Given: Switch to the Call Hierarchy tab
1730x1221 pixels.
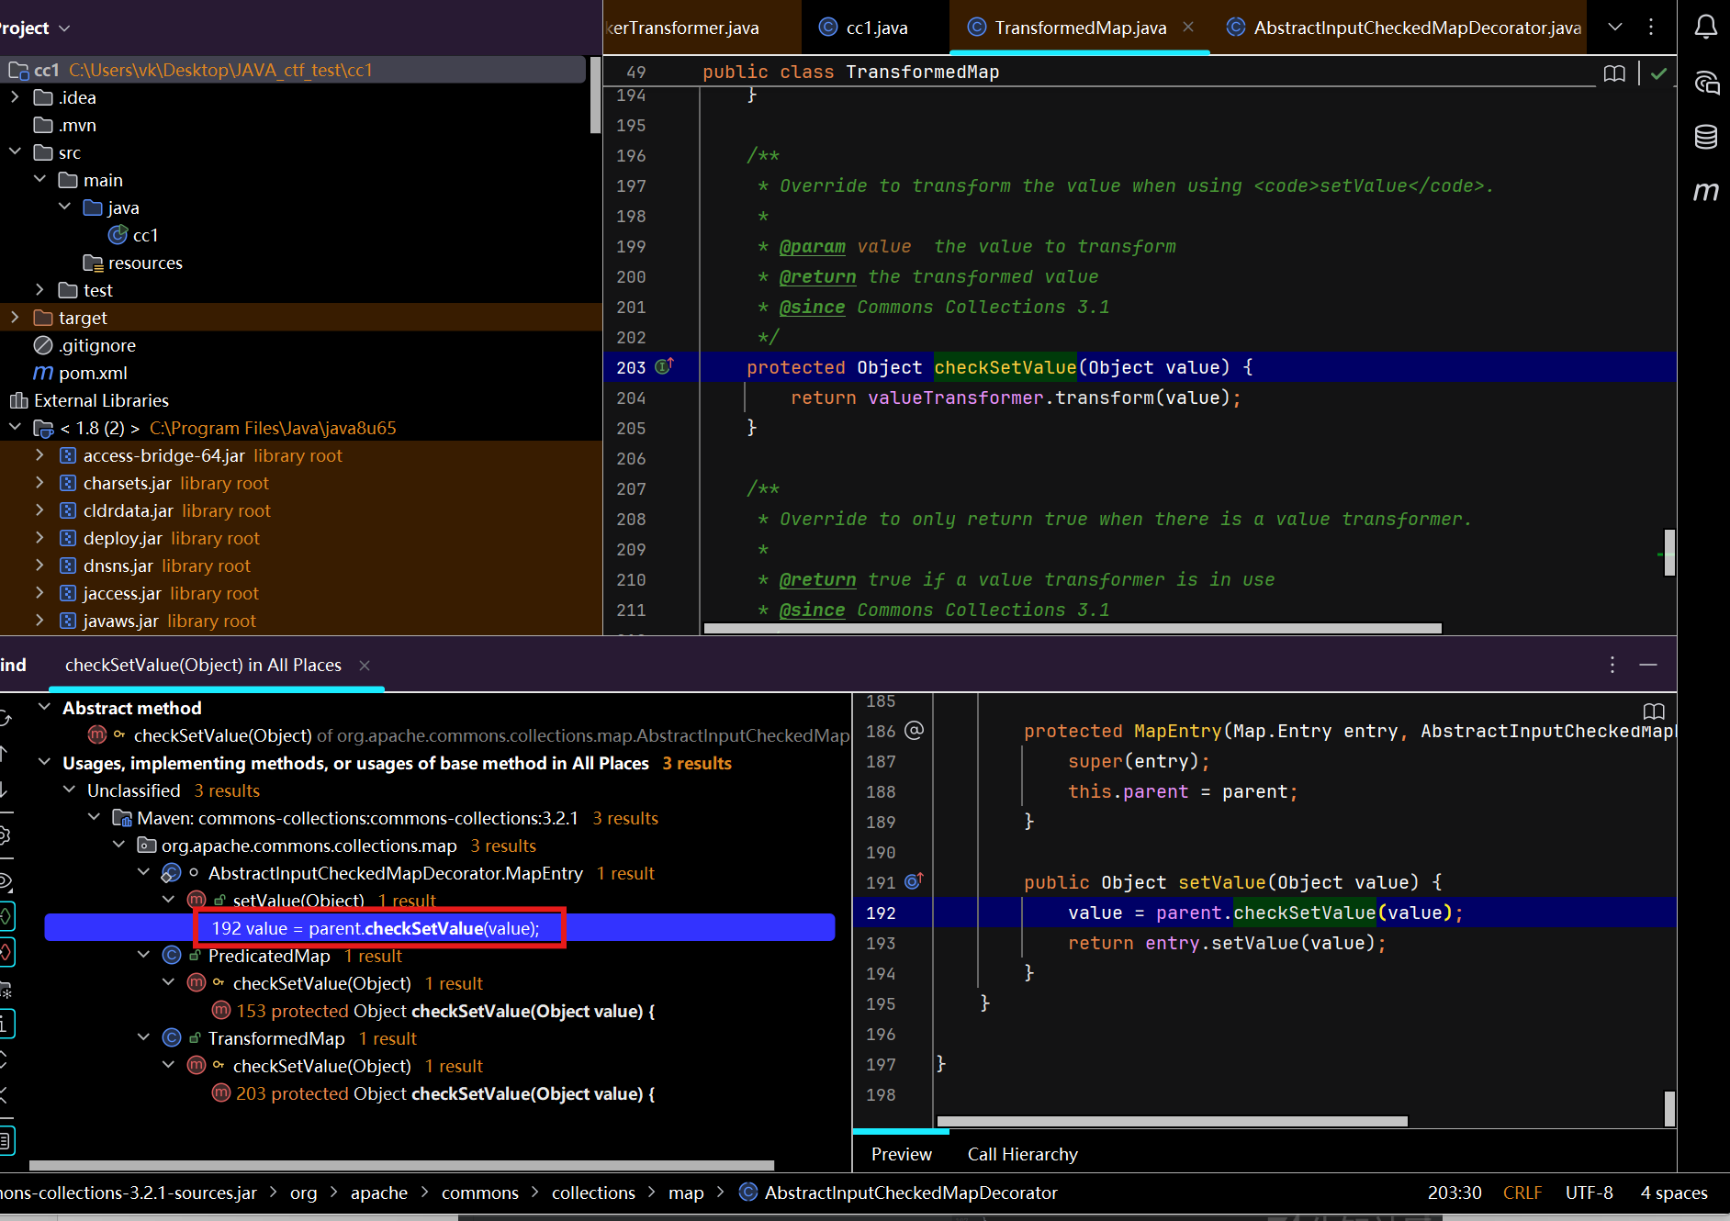Looking at the screenshot, I should tap(1022, 1154).
